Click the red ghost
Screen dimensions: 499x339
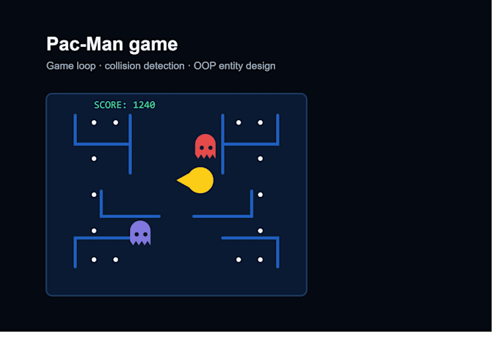click(x=205, y=146)
